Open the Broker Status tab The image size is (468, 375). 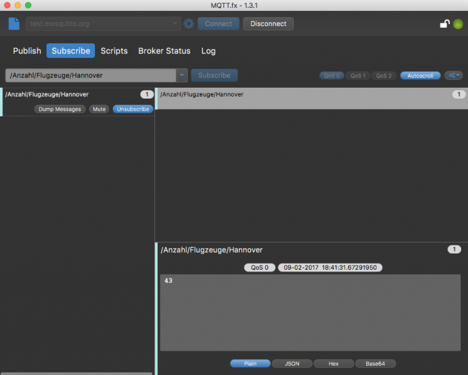tap(164, 51)
